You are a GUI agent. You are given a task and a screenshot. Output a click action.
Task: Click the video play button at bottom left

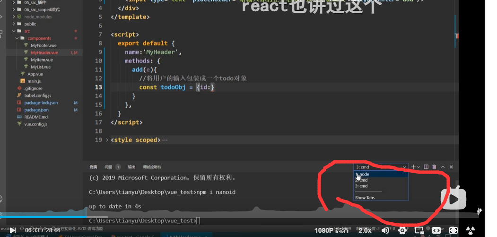coord(12,230)
